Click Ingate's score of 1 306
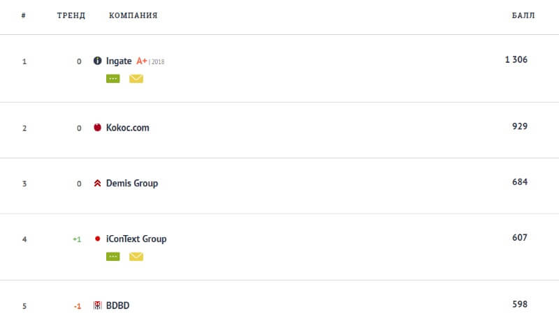Image resolution: width=559 pixels, height=330 pixels. coord(516,60)
